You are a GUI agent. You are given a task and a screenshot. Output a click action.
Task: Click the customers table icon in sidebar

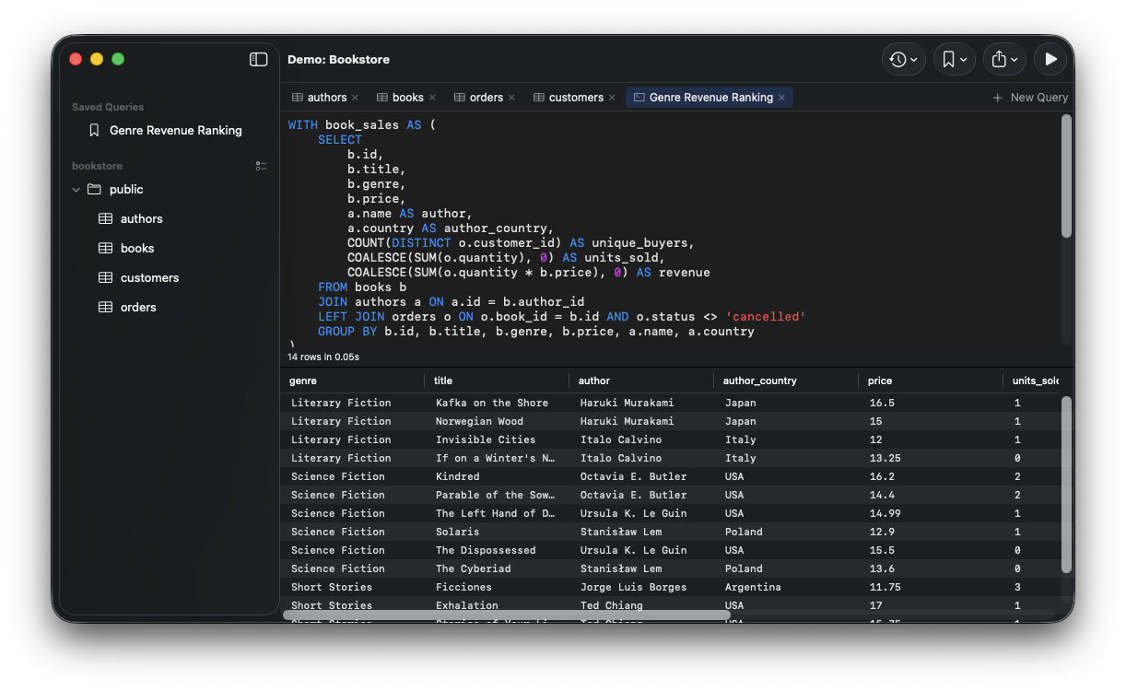(x=105, y=278)
